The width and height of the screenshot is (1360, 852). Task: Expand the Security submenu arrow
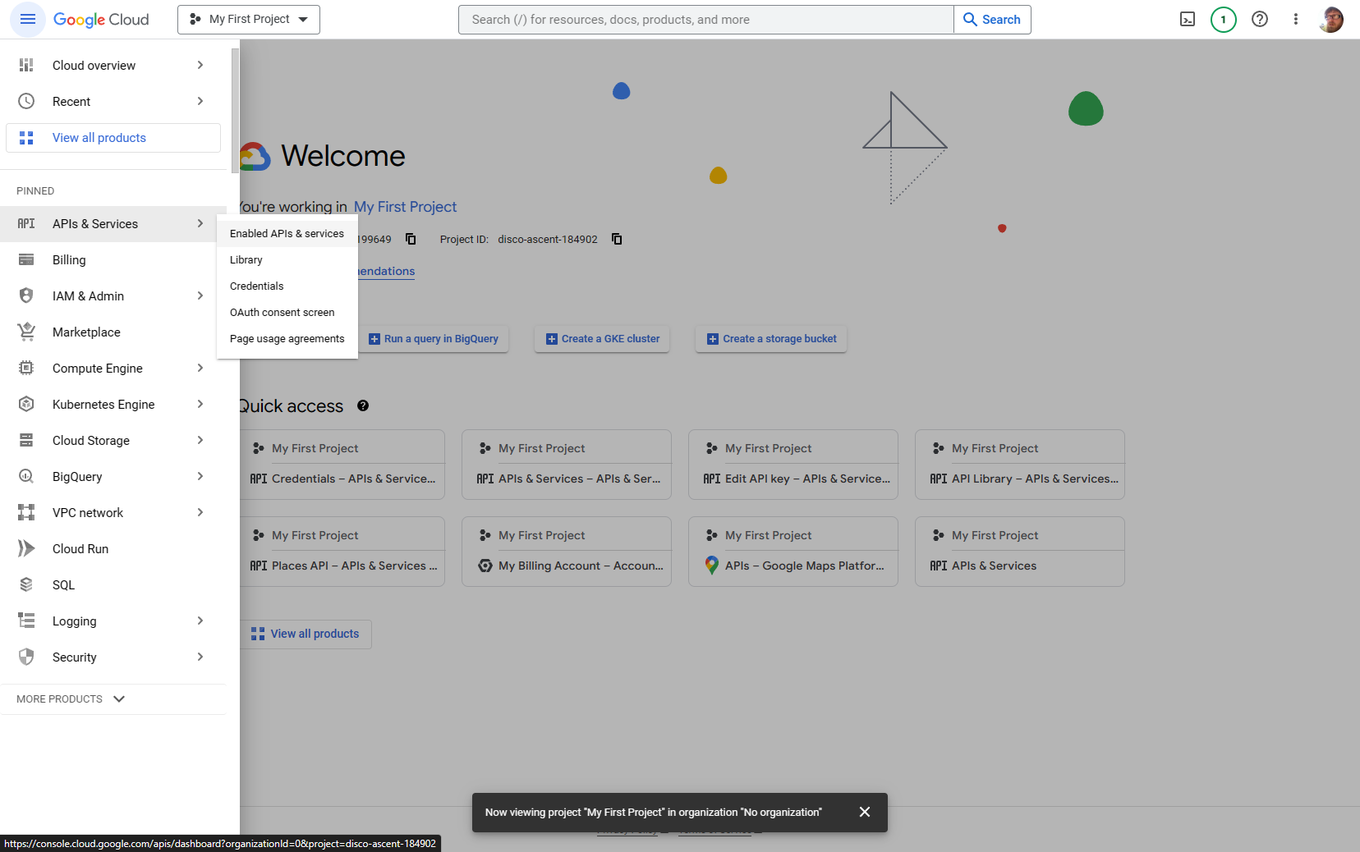[200, 657]
